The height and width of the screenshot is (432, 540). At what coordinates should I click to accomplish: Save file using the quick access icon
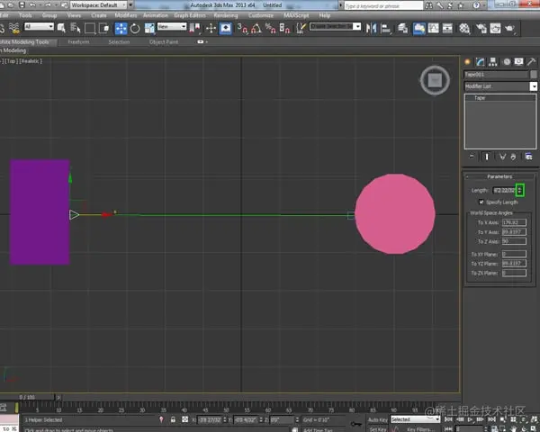click(22, 4)
